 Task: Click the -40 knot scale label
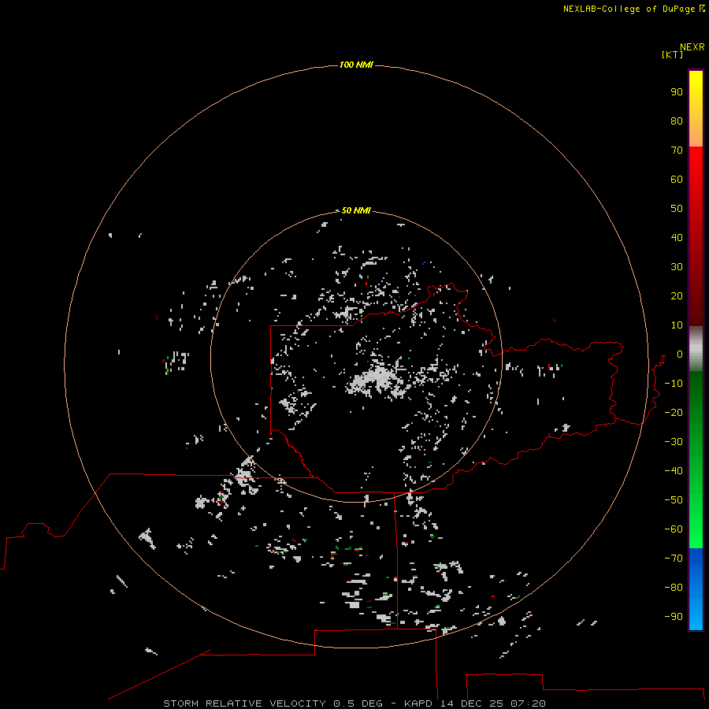point(674,471)
